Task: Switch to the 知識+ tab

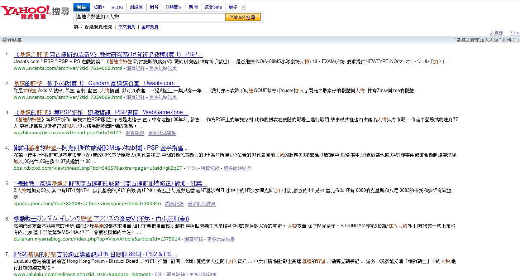Action: (x=99, y=7)
